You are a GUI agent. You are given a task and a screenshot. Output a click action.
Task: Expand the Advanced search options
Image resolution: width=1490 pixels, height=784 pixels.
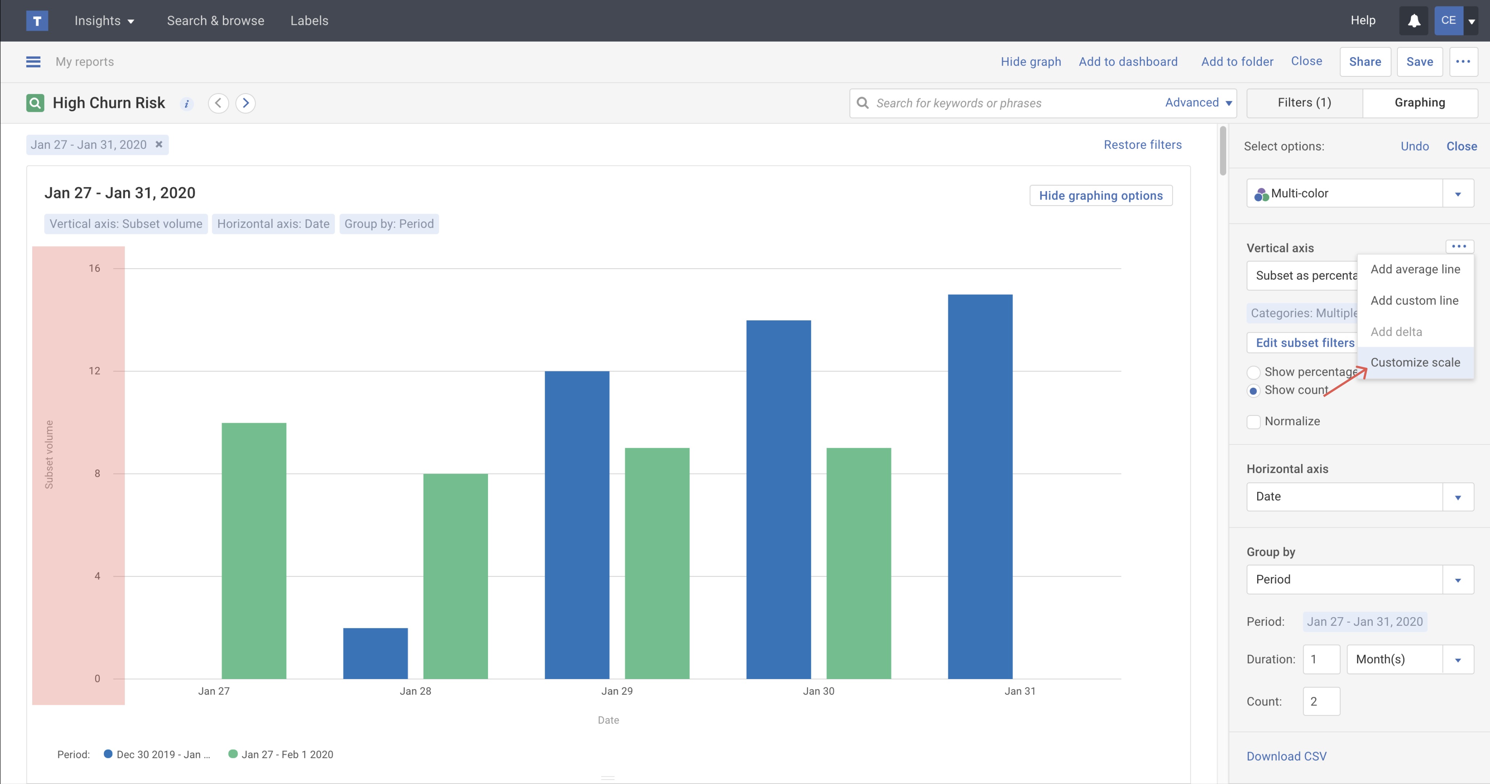[1198, 102]
